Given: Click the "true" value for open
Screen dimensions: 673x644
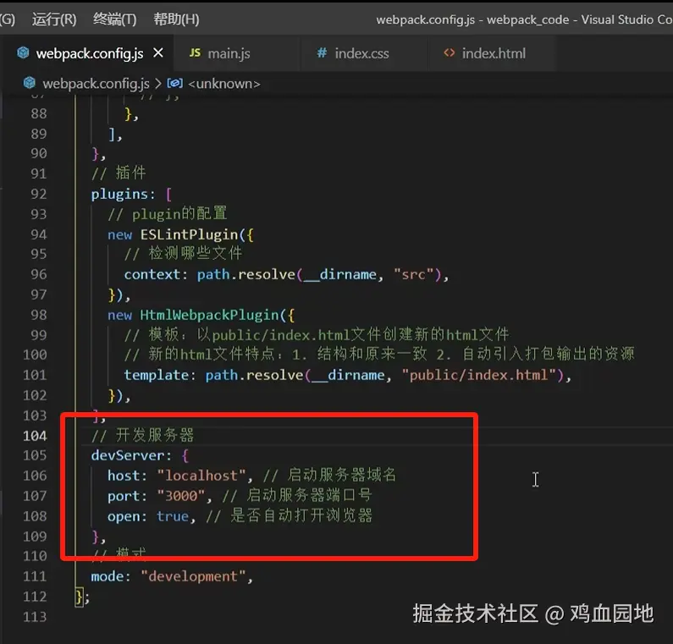Looking at the screenshot, I should 173,516.
